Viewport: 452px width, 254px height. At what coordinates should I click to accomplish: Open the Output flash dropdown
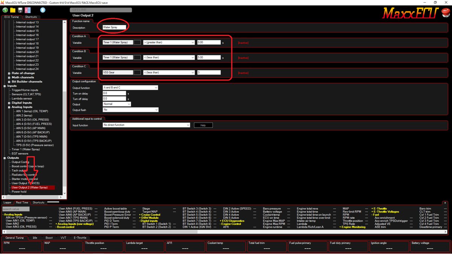click(x=131, y=110)
